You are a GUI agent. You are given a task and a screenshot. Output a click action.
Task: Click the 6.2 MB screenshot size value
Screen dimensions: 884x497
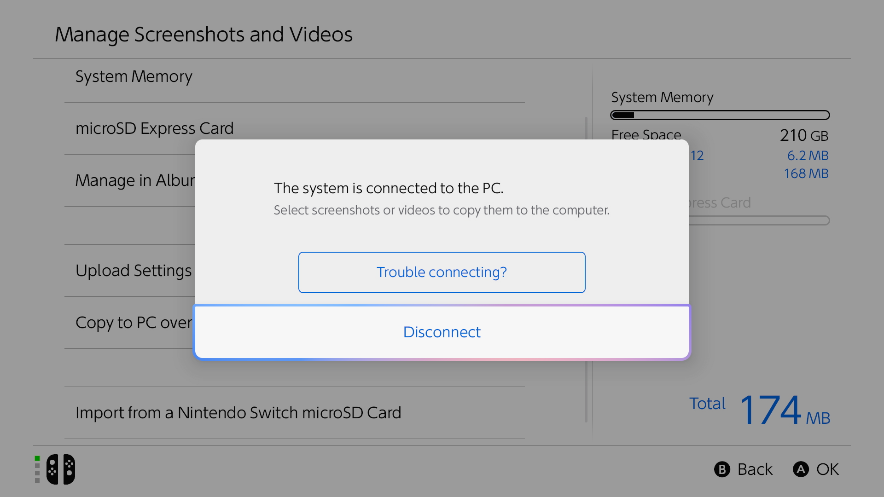click(807, 156)
